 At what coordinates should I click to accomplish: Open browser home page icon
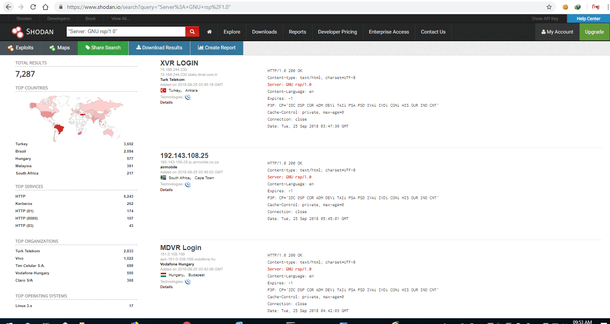coord(45,7)
